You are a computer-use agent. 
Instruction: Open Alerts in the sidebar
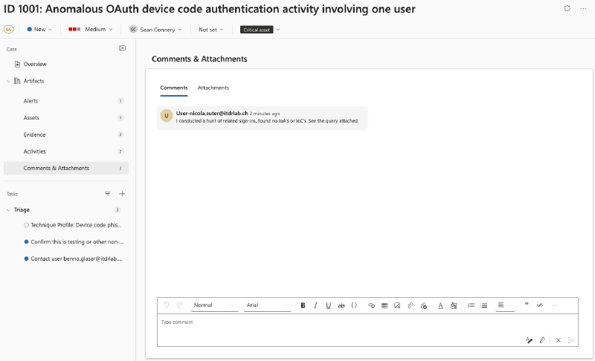pos(66,101)
